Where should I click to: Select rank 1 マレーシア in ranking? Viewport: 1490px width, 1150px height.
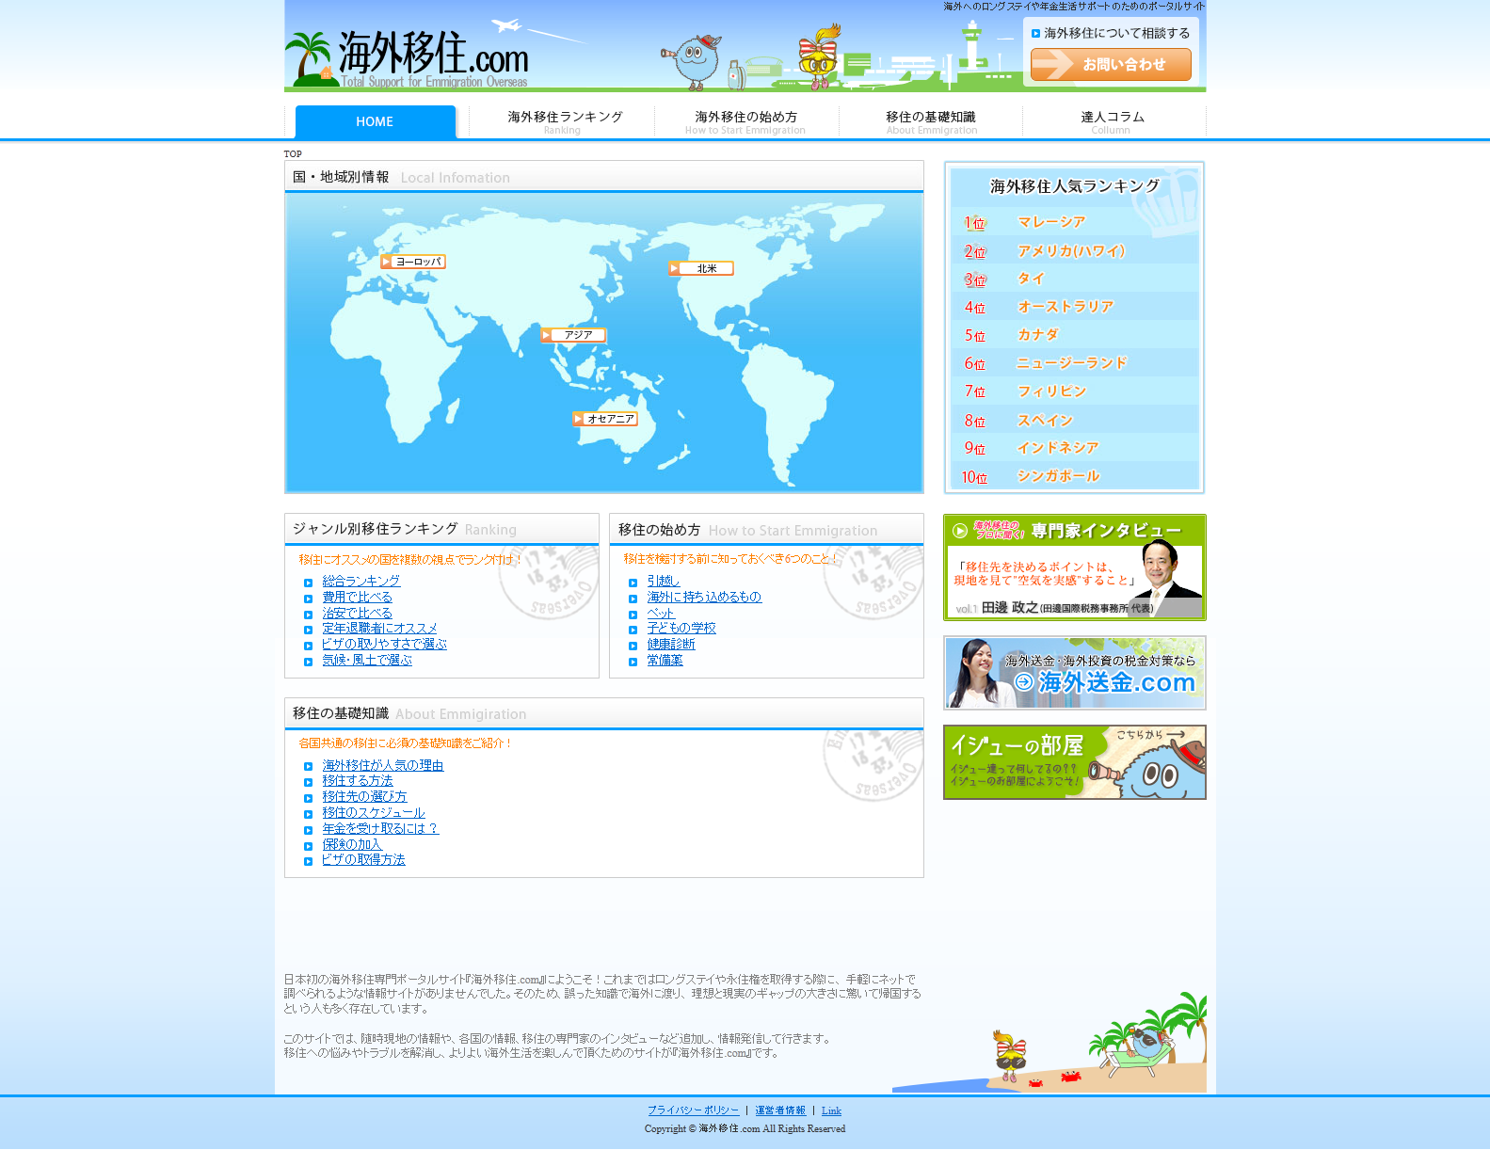coord(1074,222)
